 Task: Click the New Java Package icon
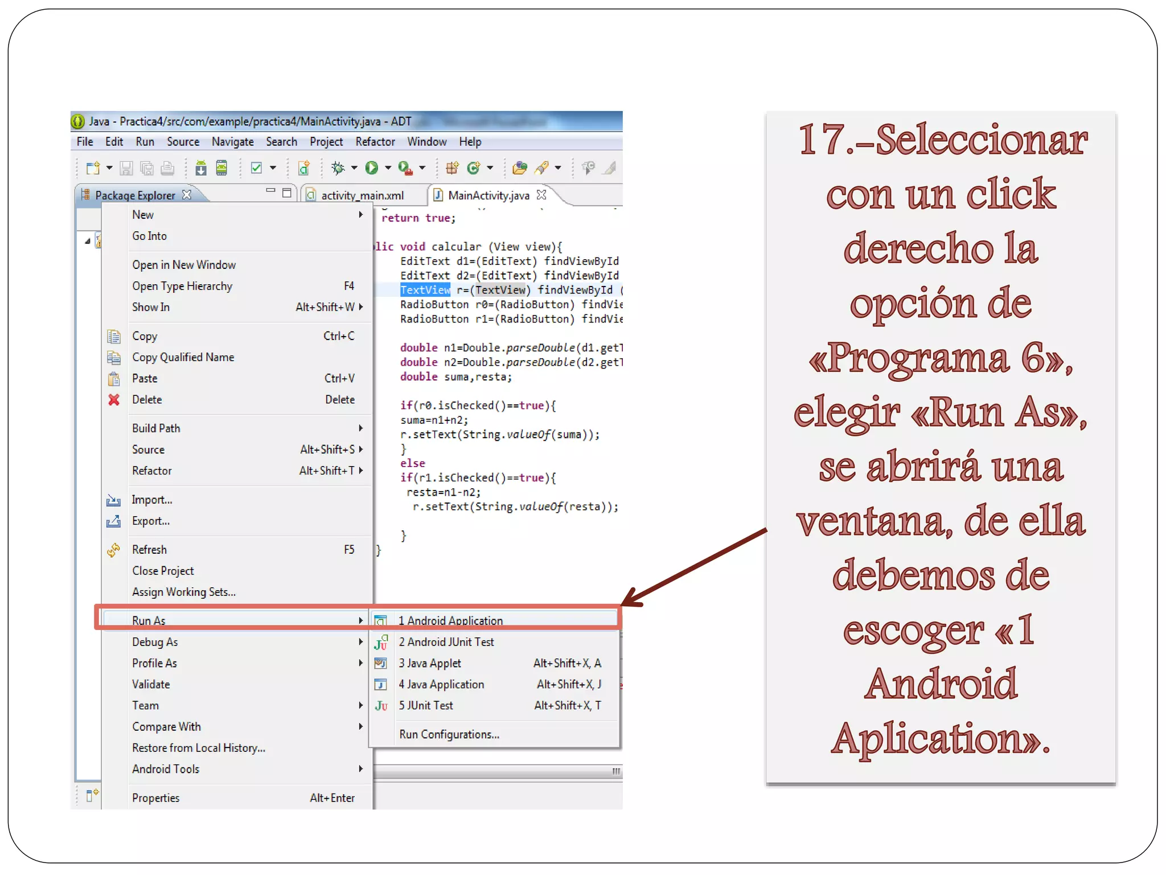(x=452, y=168)
